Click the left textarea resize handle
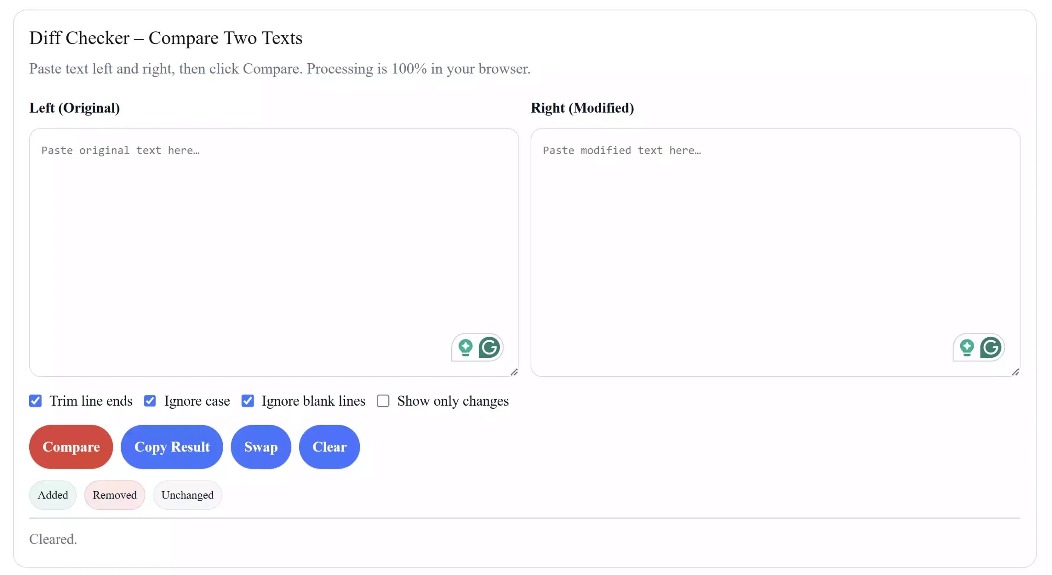This screenshot has height=575, width=1052. tap(514, 372)
